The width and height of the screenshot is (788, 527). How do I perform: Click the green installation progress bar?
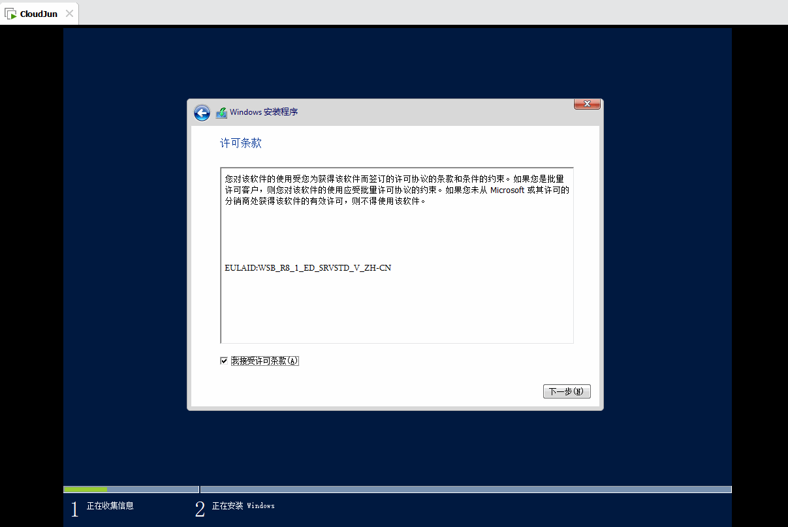pos(86,489)
